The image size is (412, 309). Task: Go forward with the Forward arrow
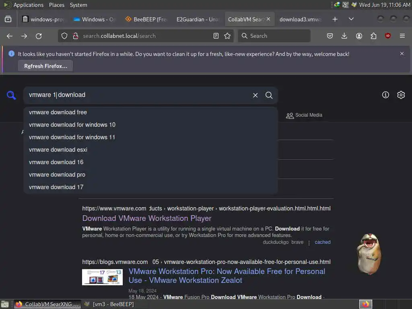coord(24,36)
